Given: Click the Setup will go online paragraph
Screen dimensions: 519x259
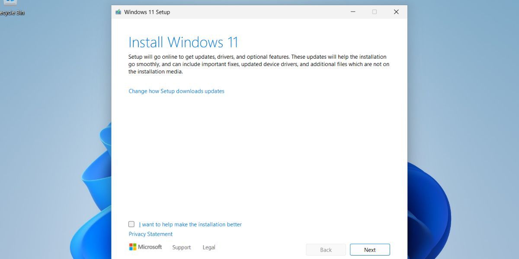Looking at the screenshot, I should 259,64.
